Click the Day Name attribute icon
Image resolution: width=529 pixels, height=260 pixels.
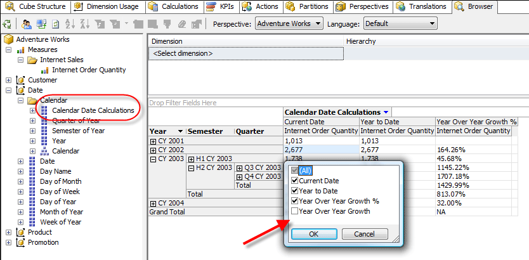(x=32, y=171)
